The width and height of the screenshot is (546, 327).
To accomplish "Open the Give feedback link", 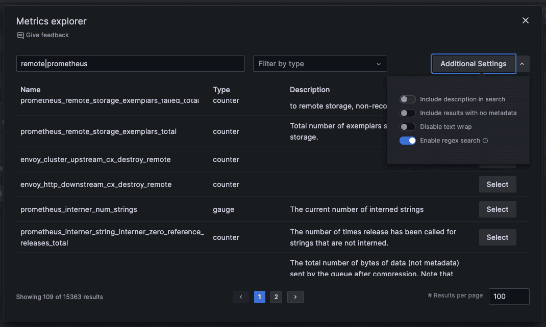I will [47, 35].
